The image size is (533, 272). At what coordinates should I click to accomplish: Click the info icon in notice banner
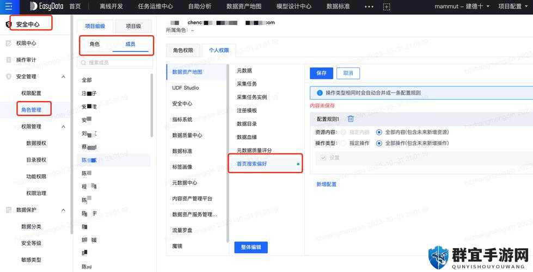pyautogui.click(x=320, y=92)
